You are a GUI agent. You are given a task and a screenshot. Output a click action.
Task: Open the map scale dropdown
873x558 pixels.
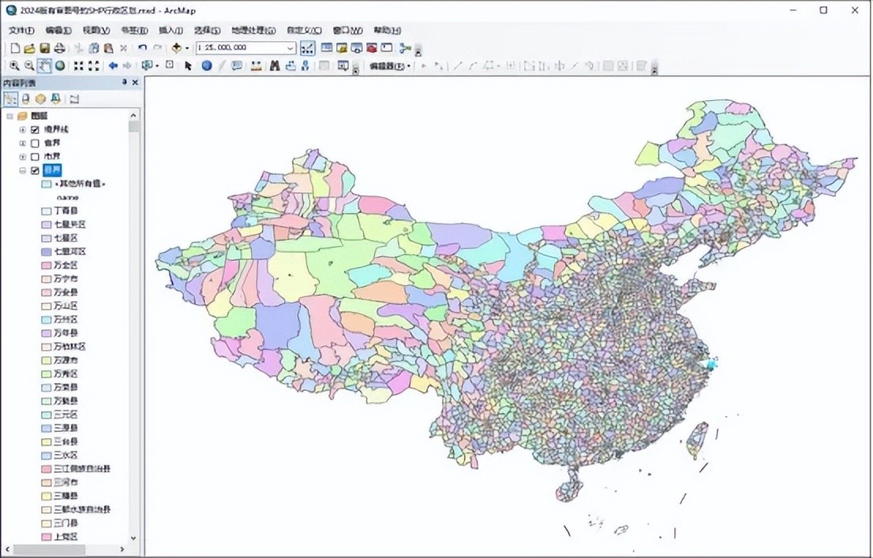click(x=290, y=48)
